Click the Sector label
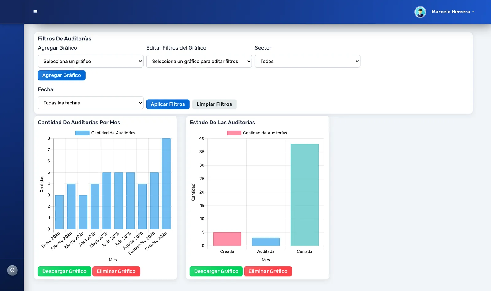The image size is (491, 291). click(263, 48)
